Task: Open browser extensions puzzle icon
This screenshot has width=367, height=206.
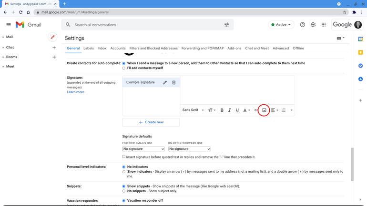Action: pos(354,12)
